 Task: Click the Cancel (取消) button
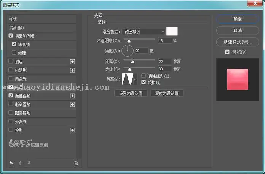pyautogui.click(x=238, y=30)
